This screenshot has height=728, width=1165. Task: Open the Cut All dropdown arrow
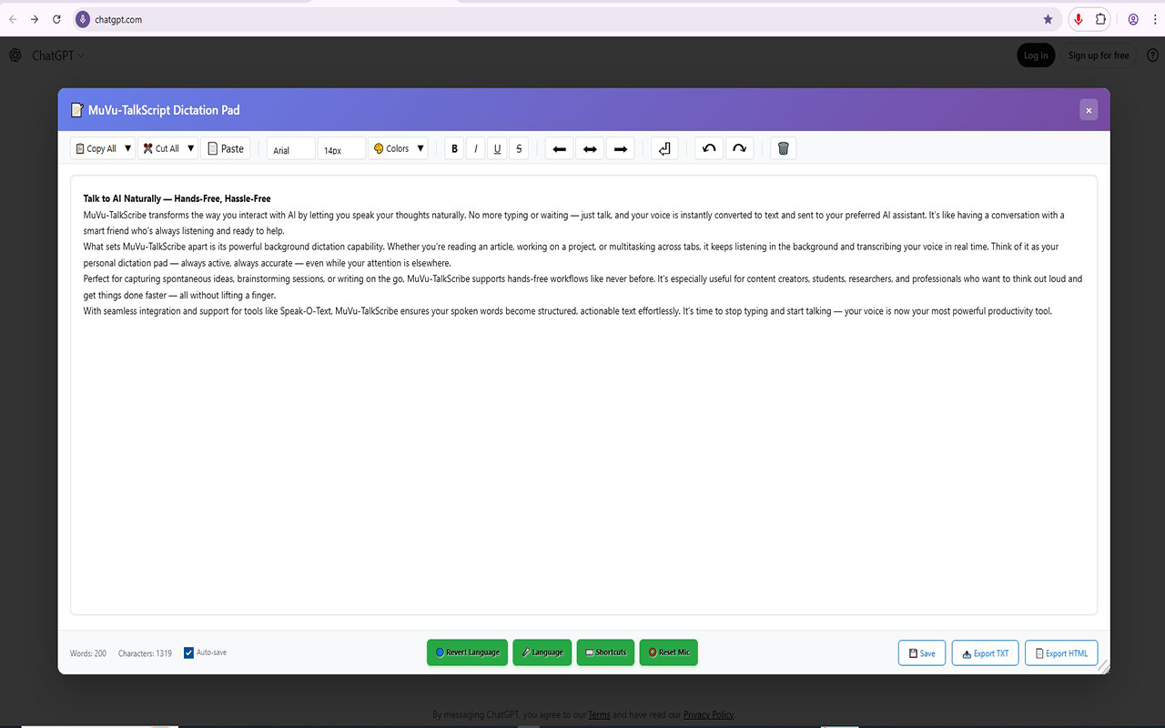pyautogui.click(x=191, y=148)
